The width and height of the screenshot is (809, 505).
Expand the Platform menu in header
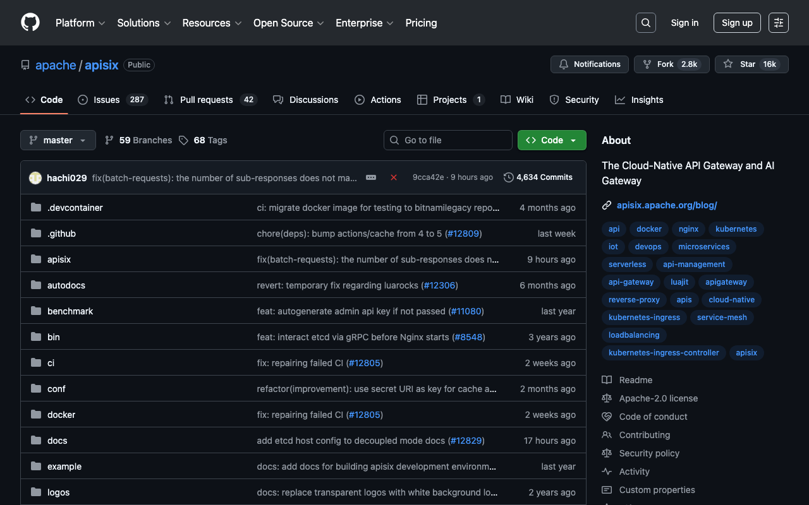(80, 23)
